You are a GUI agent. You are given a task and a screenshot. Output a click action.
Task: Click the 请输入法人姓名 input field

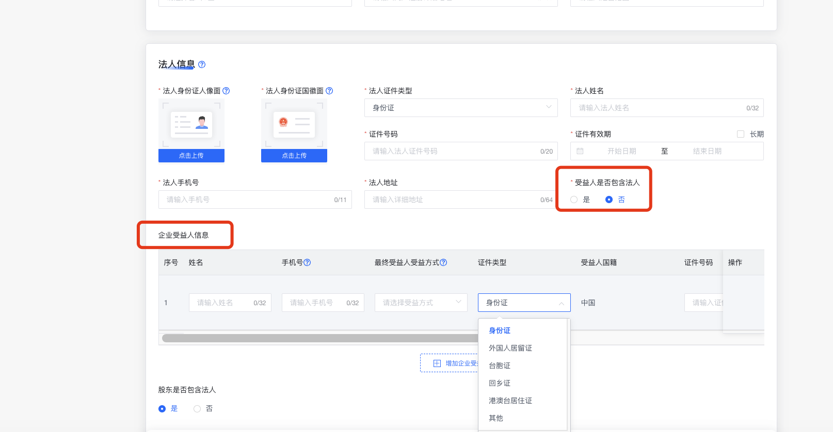click(x=661, y=108)
